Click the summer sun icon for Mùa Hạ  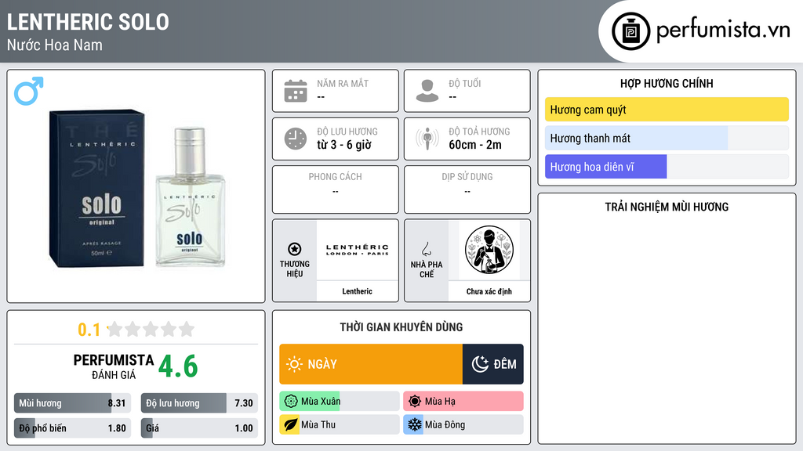415,402
